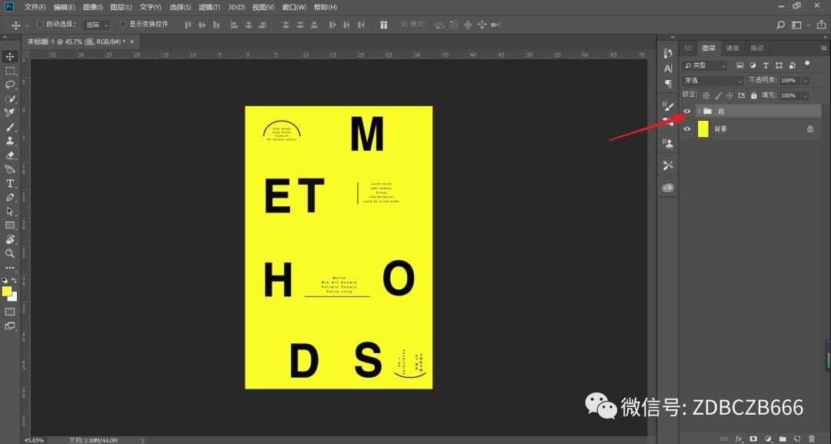Switch to the 路径 tab
Viewport: 831px width, 444px height.
click(x=757, y=48)
